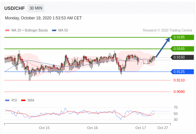The image size is (196, 134).
Task: Click the red 0.9090 support level text
Action: point(179,92)
